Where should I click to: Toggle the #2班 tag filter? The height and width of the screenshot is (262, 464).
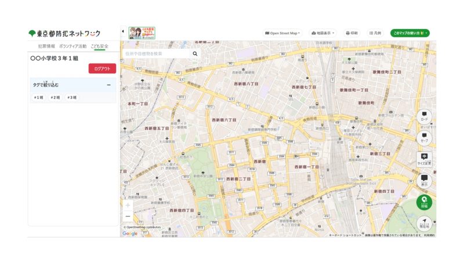(55, 98)
